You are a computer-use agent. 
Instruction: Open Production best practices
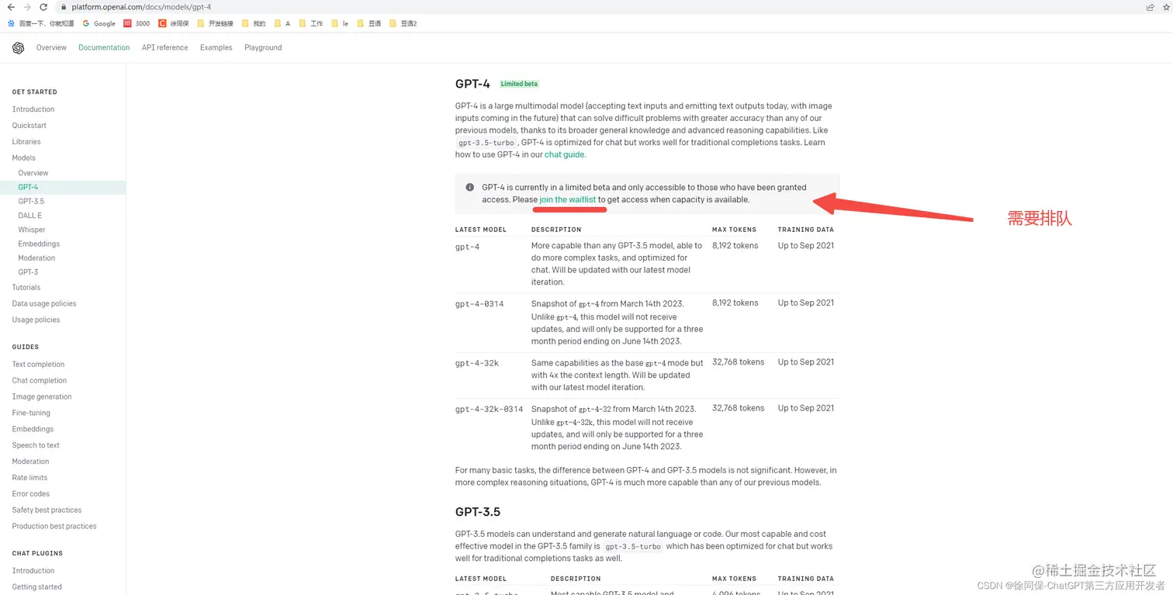pyautogui.click(x=54, y=526)
